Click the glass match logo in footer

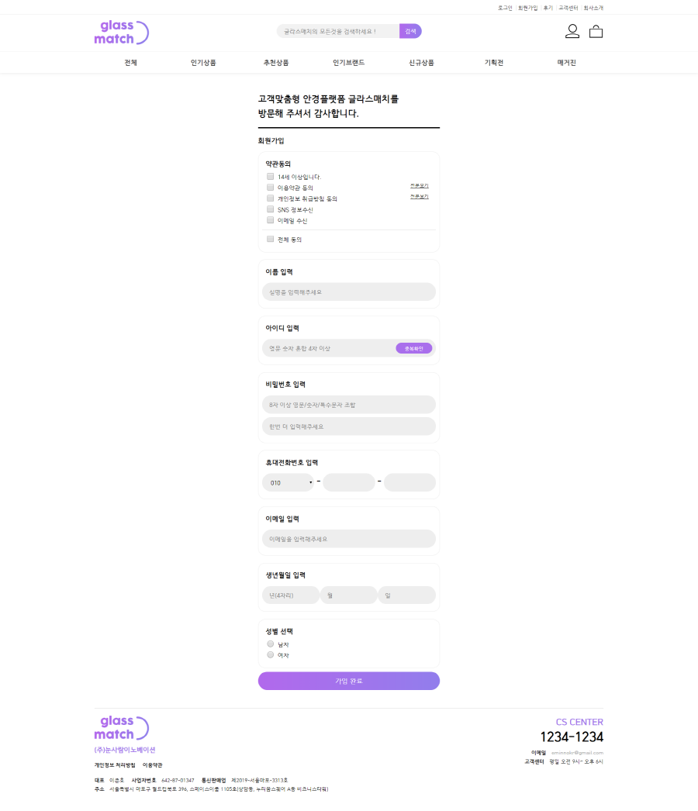[x=121, y=728]
